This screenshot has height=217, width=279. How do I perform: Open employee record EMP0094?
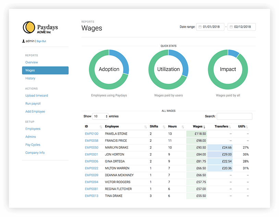point(92,182)
